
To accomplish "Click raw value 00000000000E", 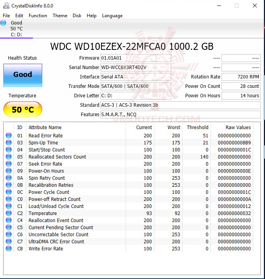I will click(234, 171).
